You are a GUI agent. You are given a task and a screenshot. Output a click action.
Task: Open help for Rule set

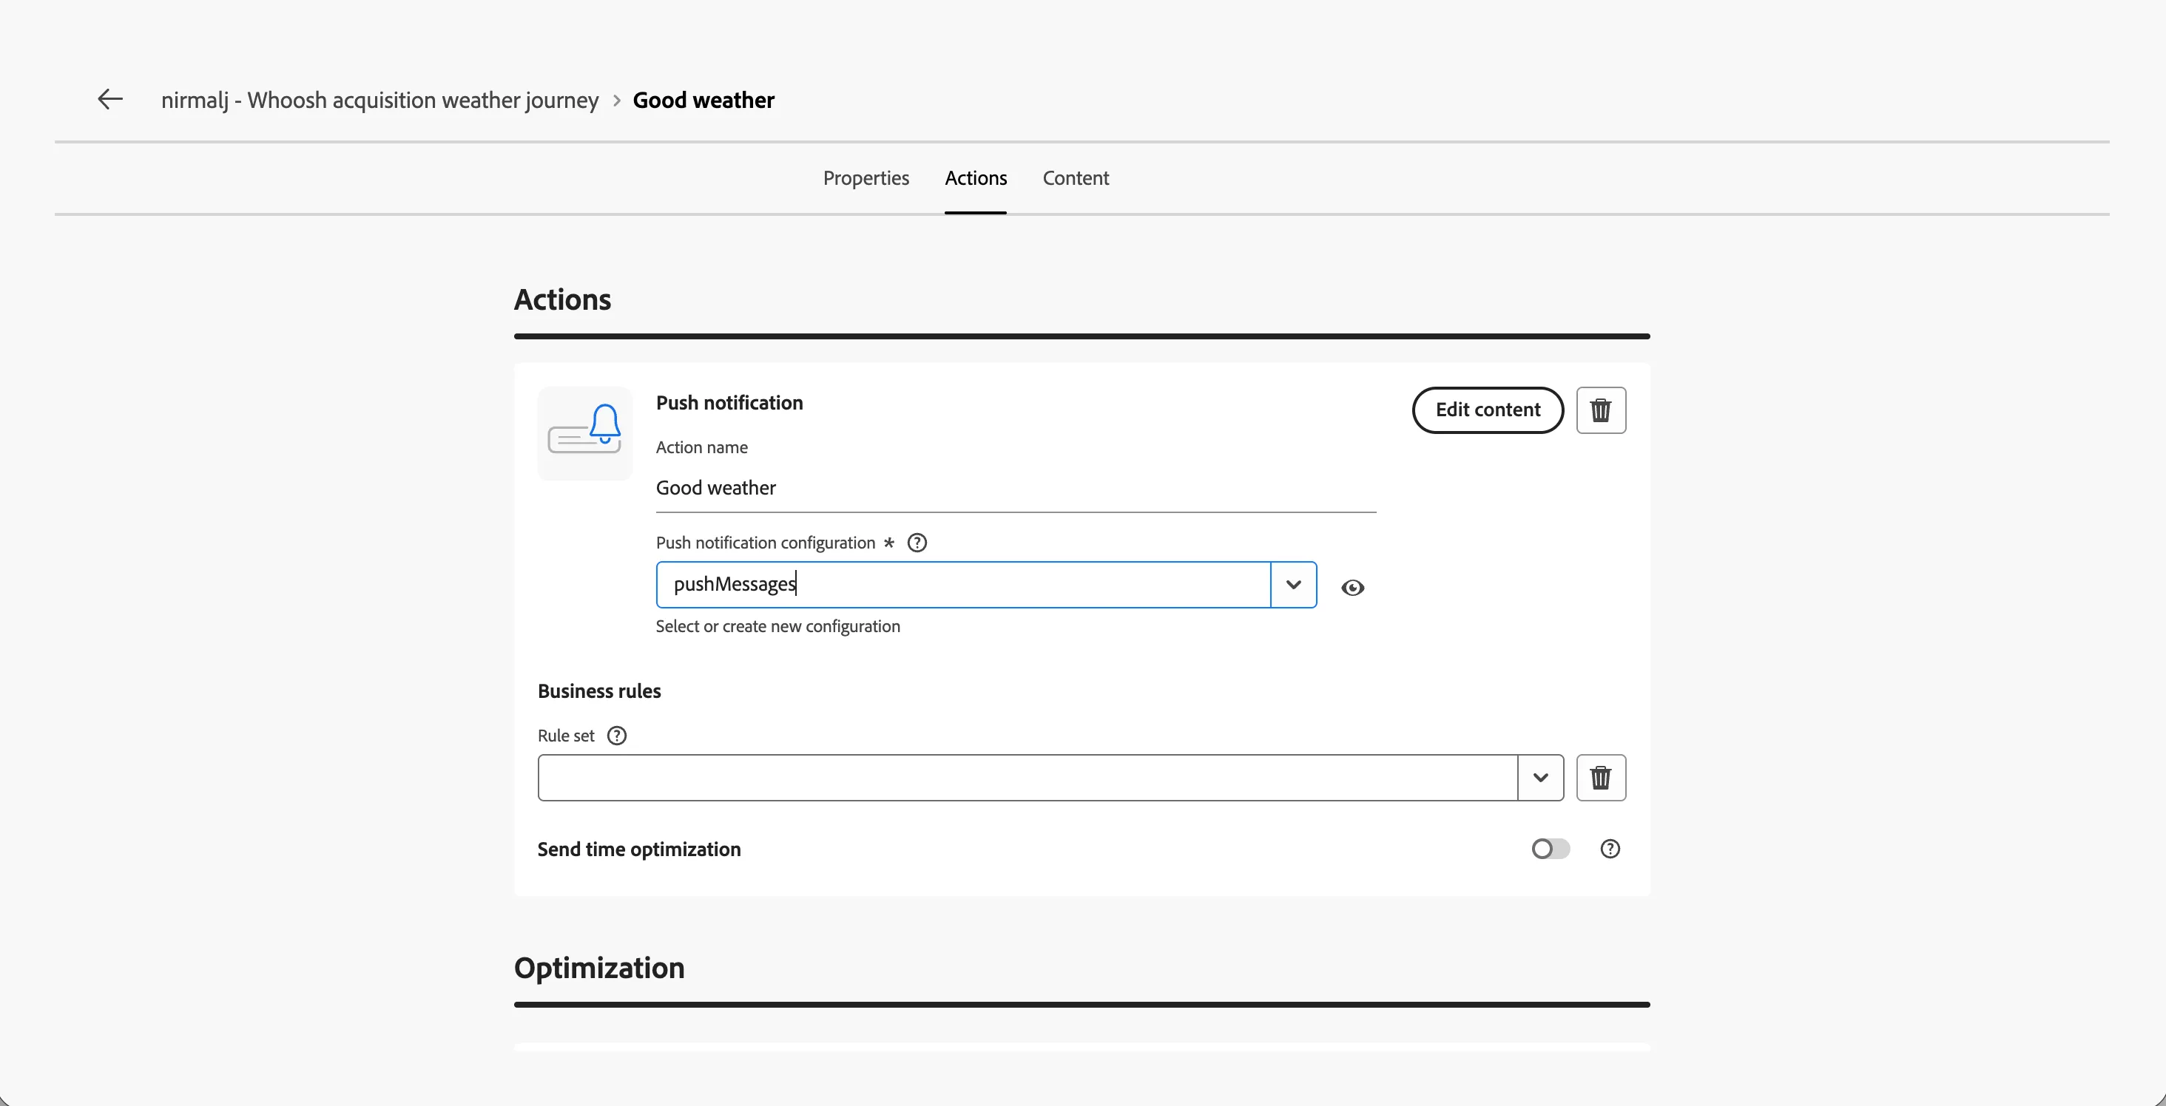coord(617,736)
